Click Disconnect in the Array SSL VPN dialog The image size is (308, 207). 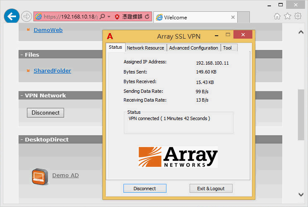pos(145,189)
